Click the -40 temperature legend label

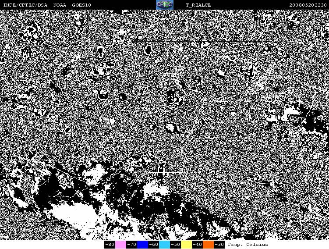[197, 245]
